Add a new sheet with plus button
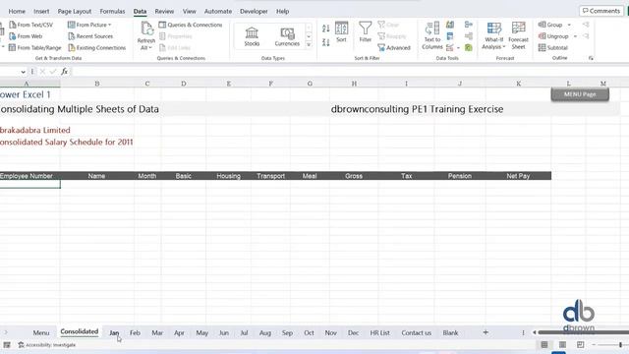This screenshot has width=629, height=354. 486,332
